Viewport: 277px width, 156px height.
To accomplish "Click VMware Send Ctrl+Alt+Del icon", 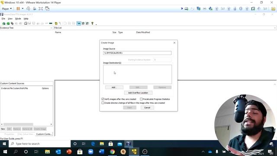I will tap(28, 9).
